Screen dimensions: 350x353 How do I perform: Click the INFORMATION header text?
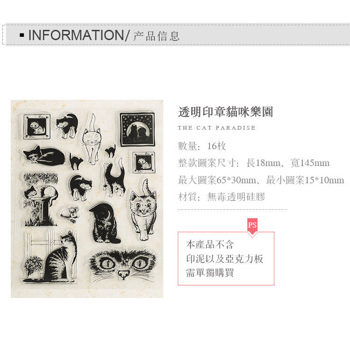(x=76, y=35)
